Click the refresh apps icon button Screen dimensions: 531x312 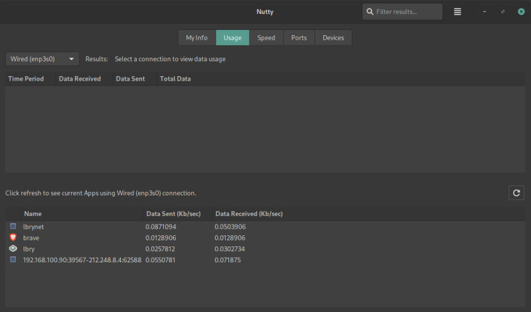[516, 193]
